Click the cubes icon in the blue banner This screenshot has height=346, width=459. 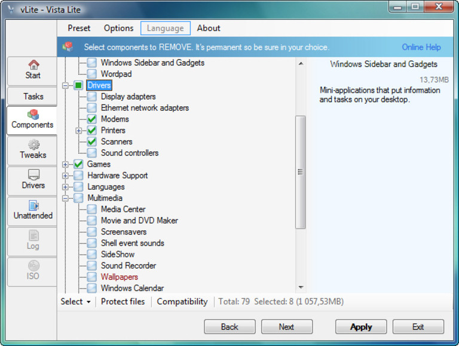[68, 47]
